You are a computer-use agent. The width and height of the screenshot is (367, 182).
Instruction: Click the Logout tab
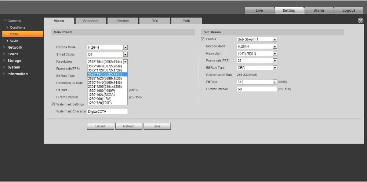(x=349, y=11)
